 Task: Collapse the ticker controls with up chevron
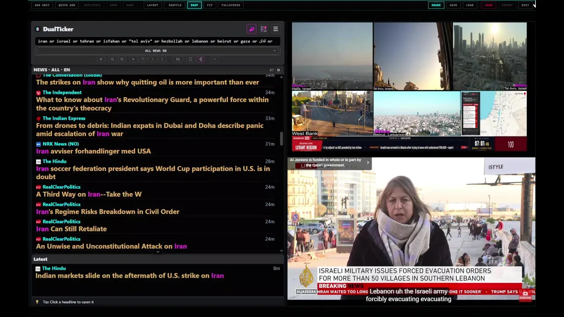(215, 59)
